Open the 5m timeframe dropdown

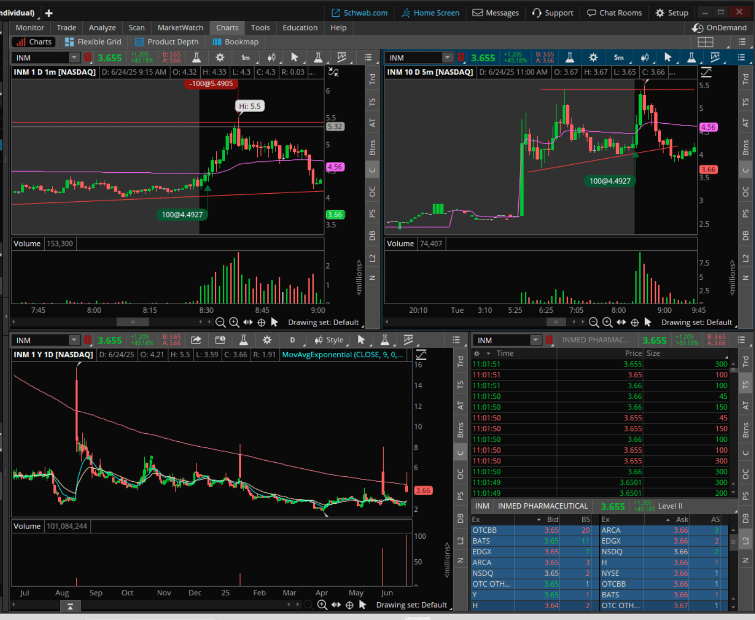click(x=619, y=58)
